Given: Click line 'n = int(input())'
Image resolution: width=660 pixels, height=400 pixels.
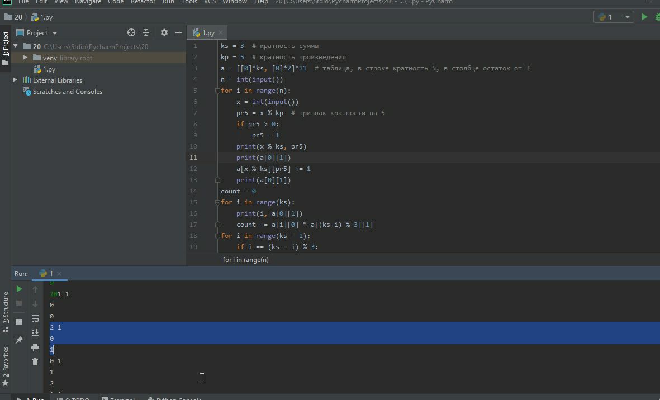Looking at the screenshot, I should [x=251, y=79].
